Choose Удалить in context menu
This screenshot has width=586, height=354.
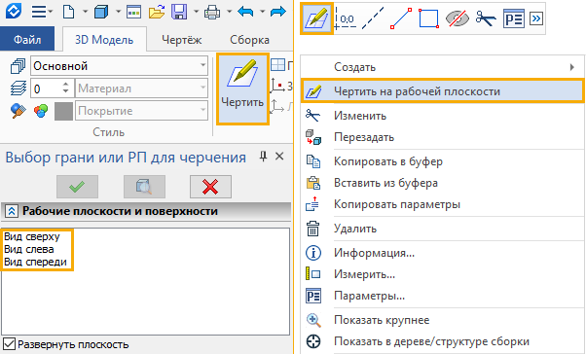(x=443, y=229)
